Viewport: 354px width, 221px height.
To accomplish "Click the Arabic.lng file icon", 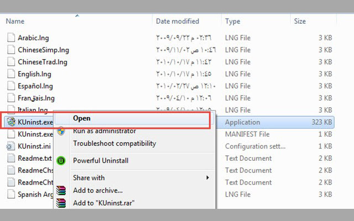I will tap(10, 38).
